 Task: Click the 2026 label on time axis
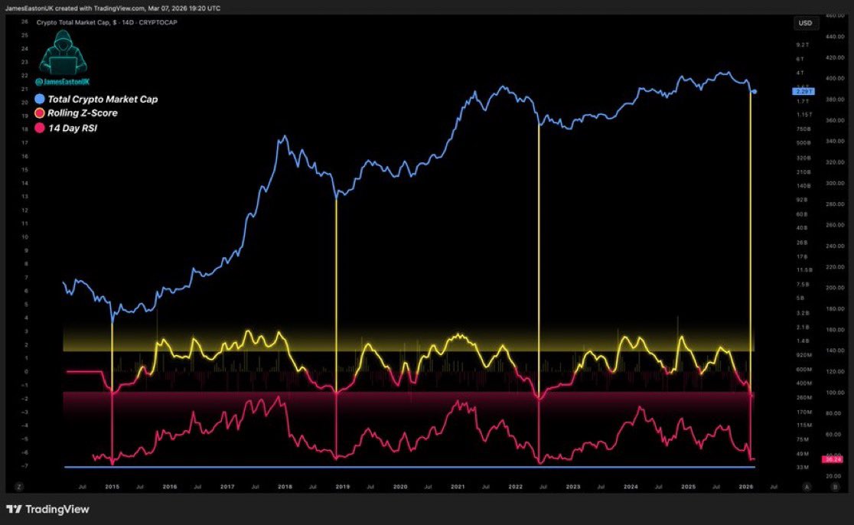(746, 487)
